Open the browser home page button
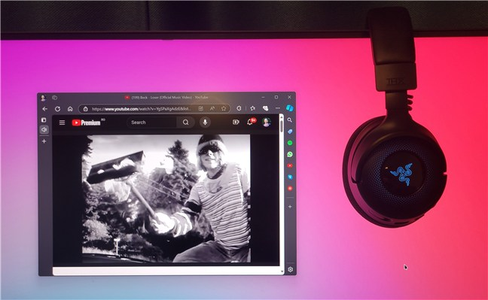Screen dimensions: 488x300 [70, 109]
